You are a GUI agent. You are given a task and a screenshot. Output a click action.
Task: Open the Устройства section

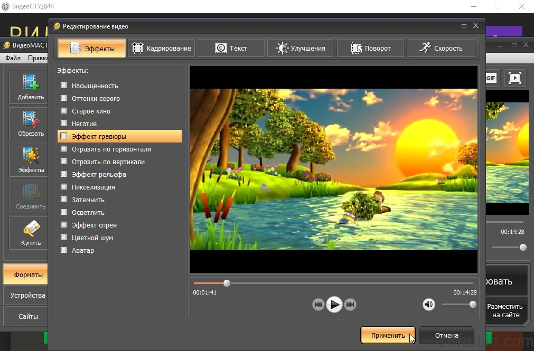26,295
